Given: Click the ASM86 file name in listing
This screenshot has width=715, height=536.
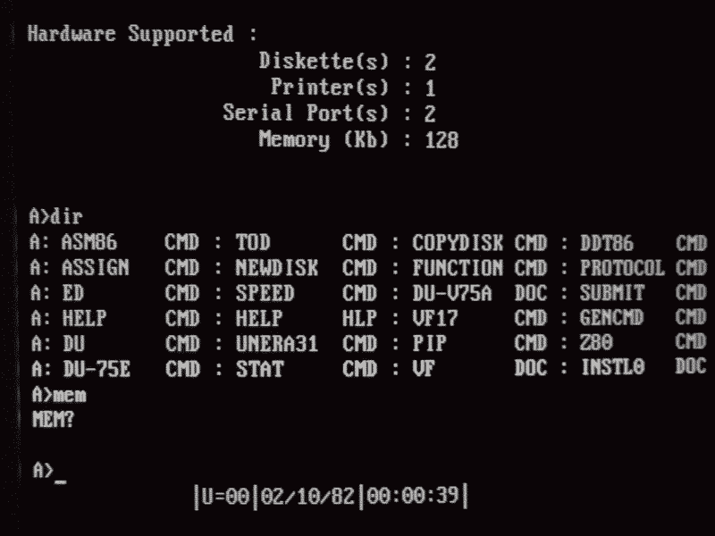Looking at the screenshot, I should pyautogui.click(x=89, y=243).
